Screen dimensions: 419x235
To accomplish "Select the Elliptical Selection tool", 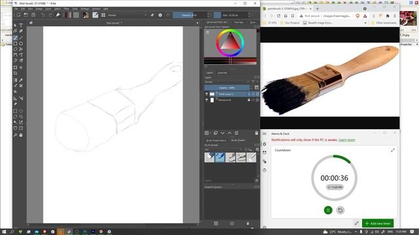I will pos(21,111).
